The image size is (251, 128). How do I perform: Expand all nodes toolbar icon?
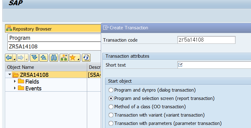tap(34, 58)
